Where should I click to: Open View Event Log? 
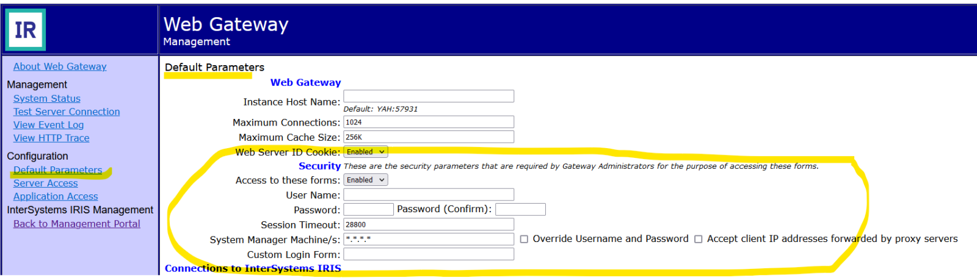48,125
